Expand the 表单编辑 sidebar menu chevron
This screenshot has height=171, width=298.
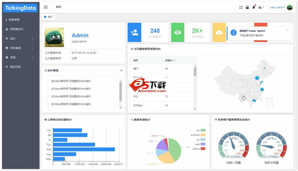pyautogui.click(x=33, y=48)
